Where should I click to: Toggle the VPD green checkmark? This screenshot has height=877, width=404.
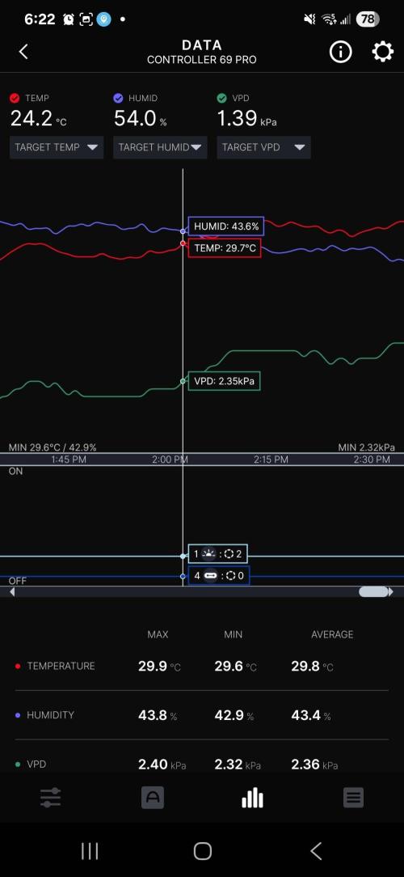221,99
